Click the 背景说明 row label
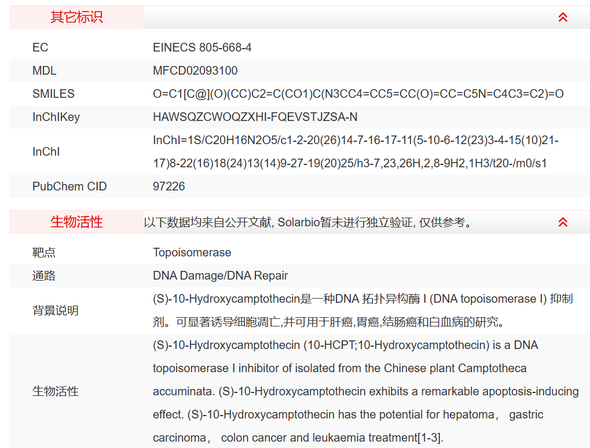 [56, 310]
